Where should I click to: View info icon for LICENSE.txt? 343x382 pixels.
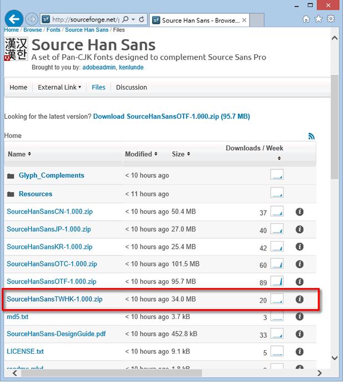click(x=299, y=352)
